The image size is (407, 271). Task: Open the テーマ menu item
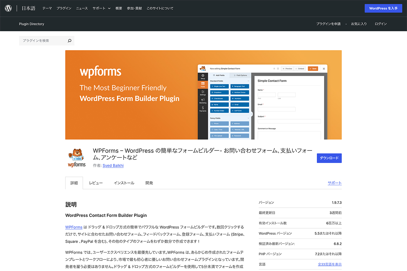[x=47, y=8]
